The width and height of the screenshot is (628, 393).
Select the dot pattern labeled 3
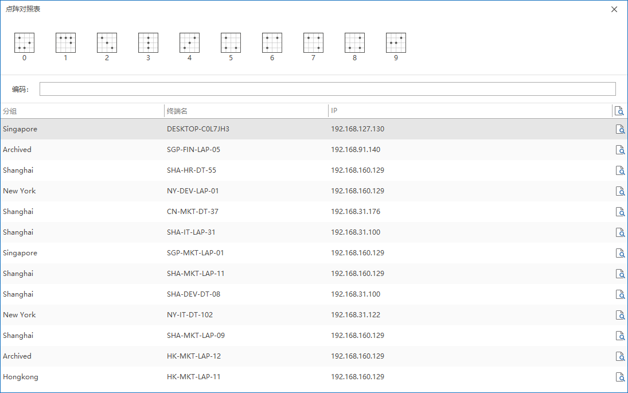pyautogui.click(x=148, y=43)
